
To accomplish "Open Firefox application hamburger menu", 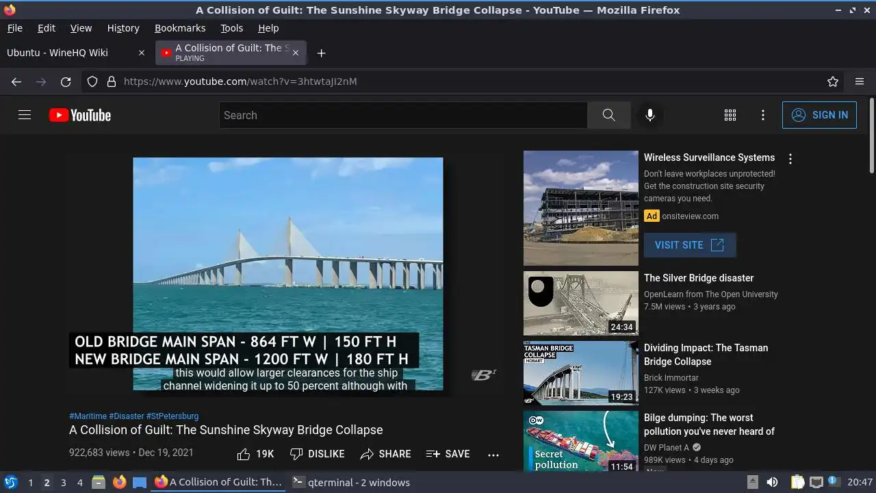I will [x=860, y=81].
